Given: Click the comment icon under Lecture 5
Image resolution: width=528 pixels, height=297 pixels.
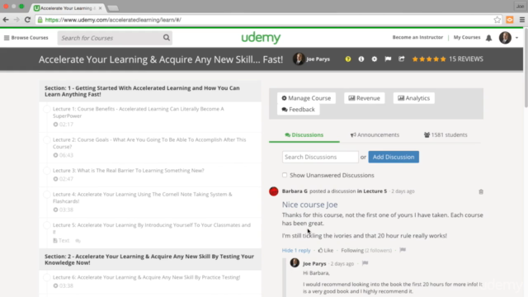Looking at the screenshot, I should (78, 241).
